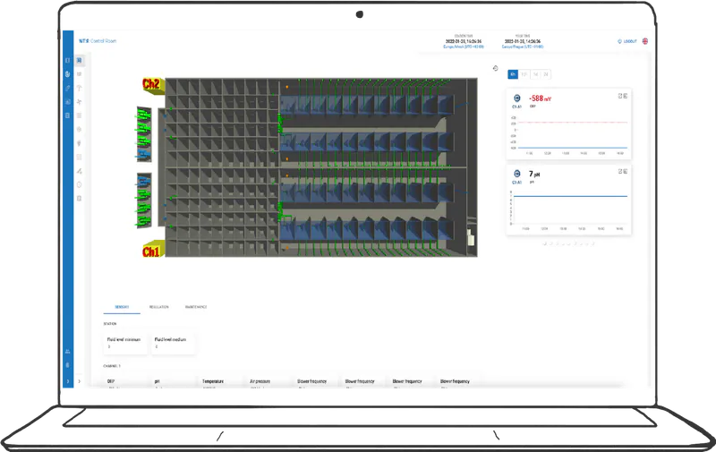Select the 6h time range button

pos(513,74)
